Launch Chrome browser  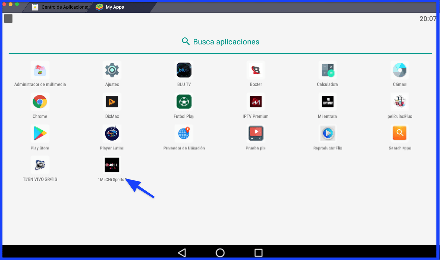[x=40, y=102]
